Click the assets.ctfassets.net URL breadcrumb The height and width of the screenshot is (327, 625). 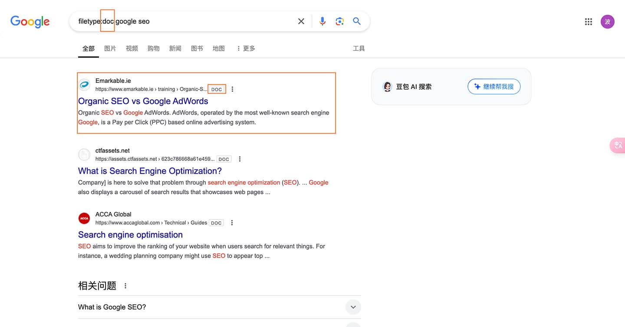(x=155, y=159)
